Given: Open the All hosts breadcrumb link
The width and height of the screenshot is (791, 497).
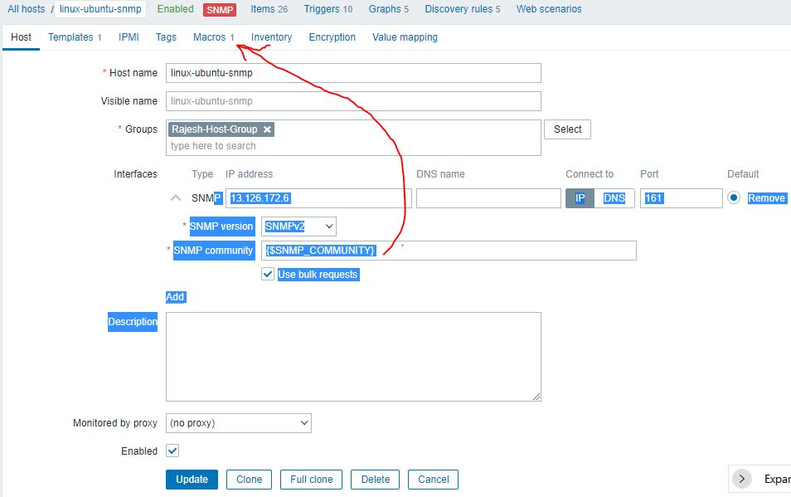Looking at the screenshot, I should [x=26, y=9].
